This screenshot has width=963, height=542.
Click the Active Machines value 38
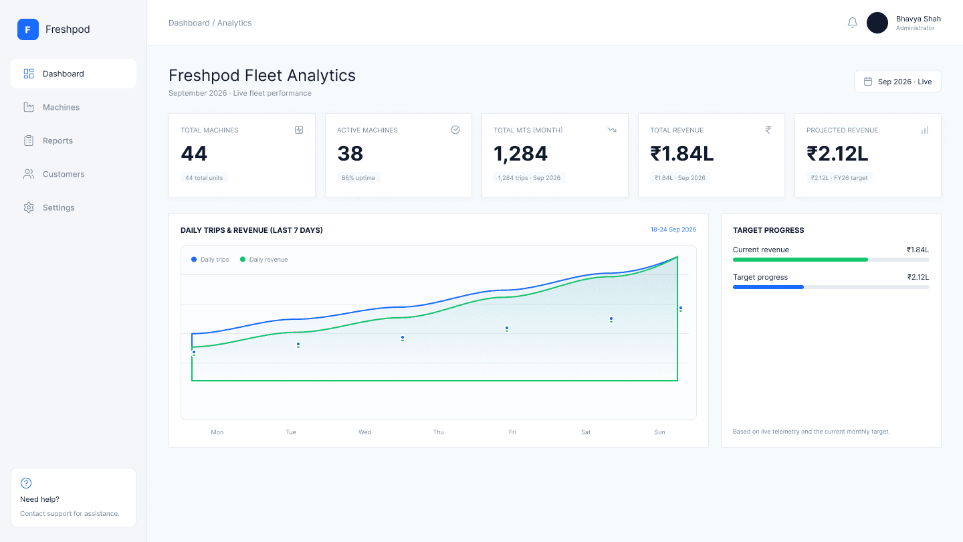[x=350, y=154]
